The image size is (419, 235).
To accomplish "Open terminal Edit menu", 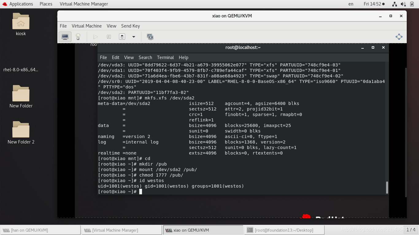I will point(116,58).
